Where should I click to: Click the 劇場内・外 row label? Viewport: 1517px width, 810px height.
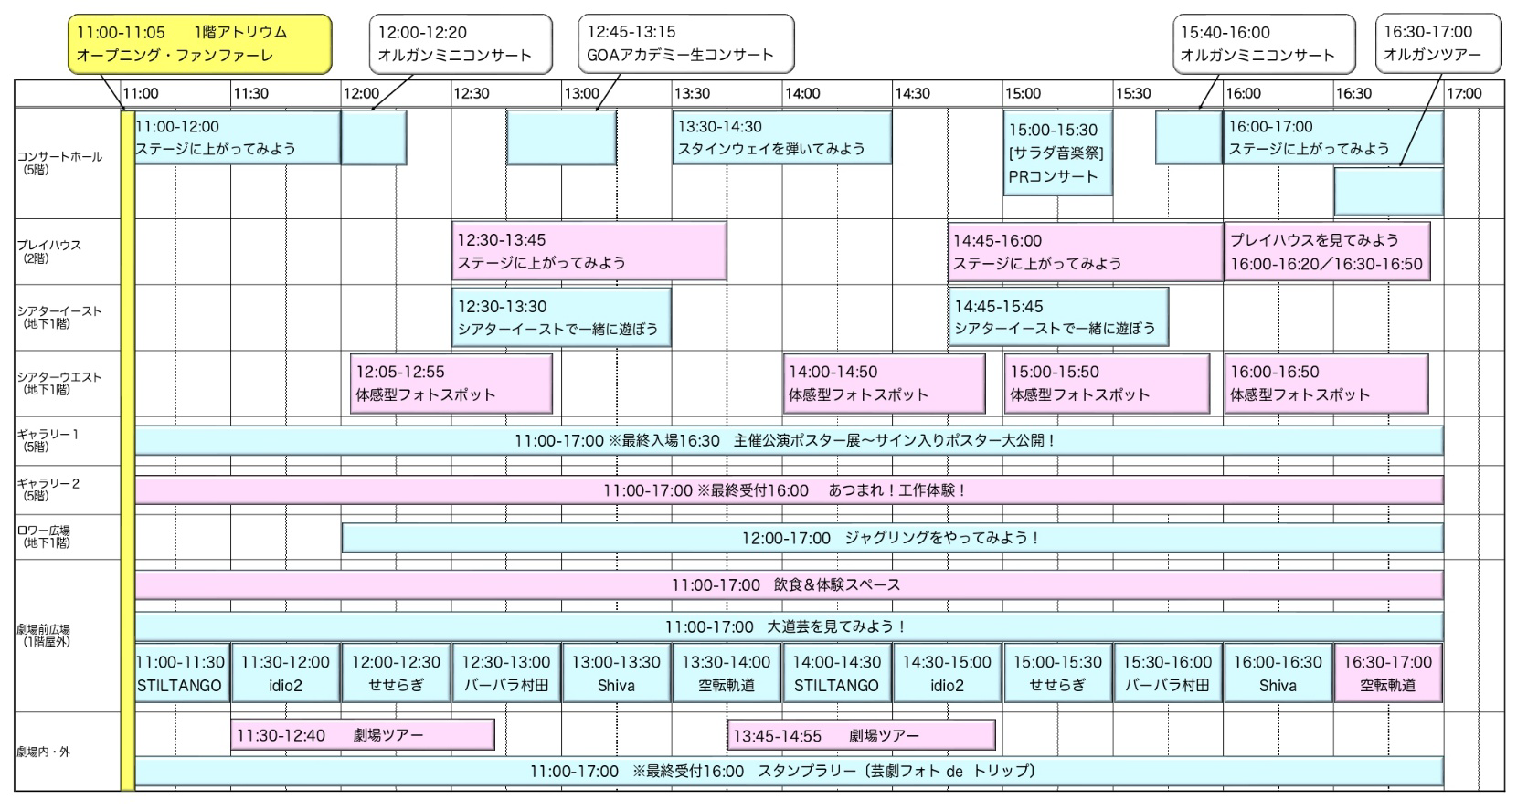(44, 752)
